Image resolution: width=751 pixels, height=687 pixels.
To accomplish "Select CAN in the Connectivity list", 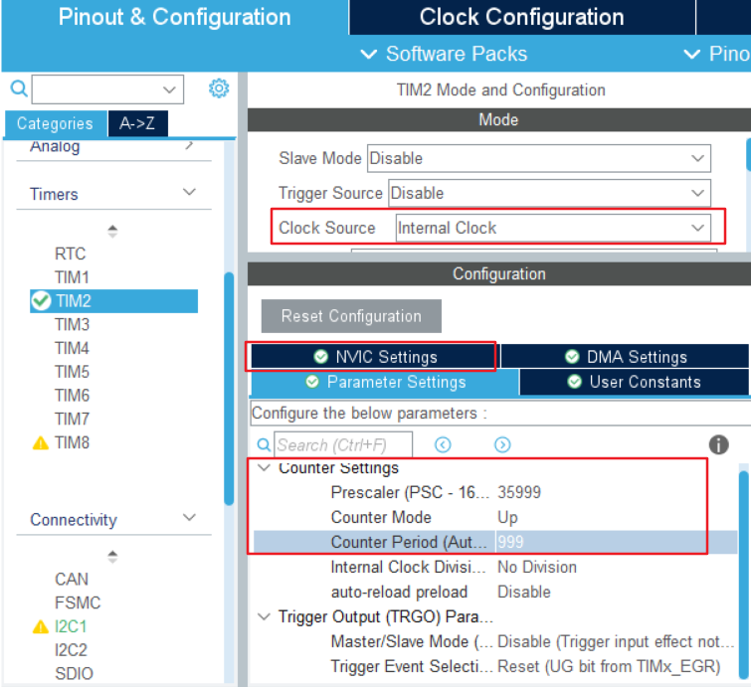I will [72, 580].
